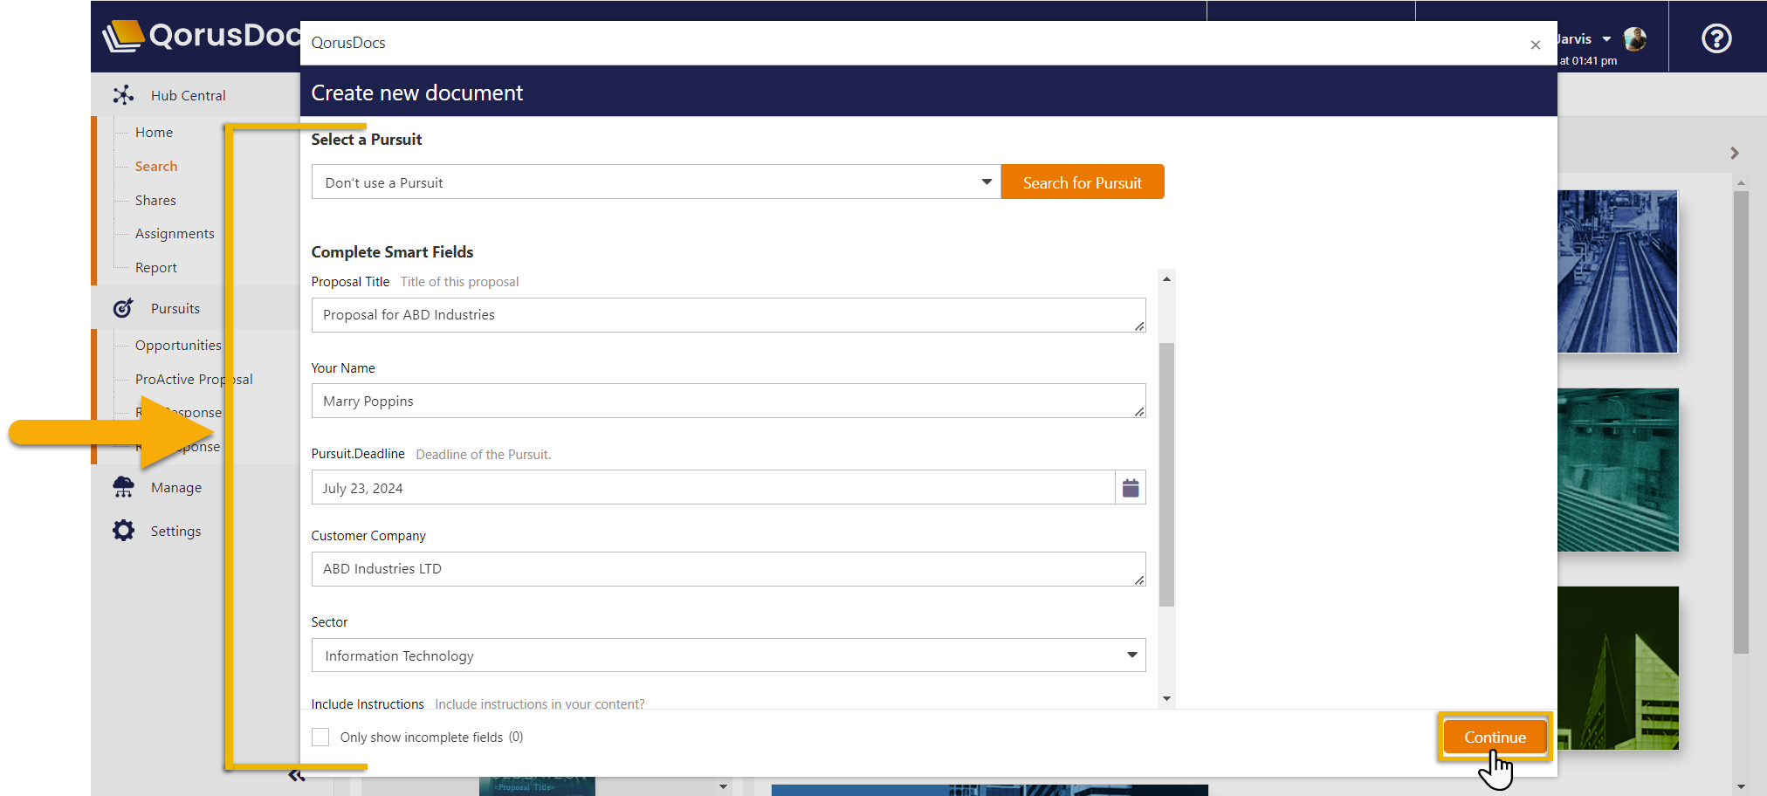Enable Only show incomplete fields checkbox
Viewport: 1767px width, 796px height.
(x=321, y=738)
